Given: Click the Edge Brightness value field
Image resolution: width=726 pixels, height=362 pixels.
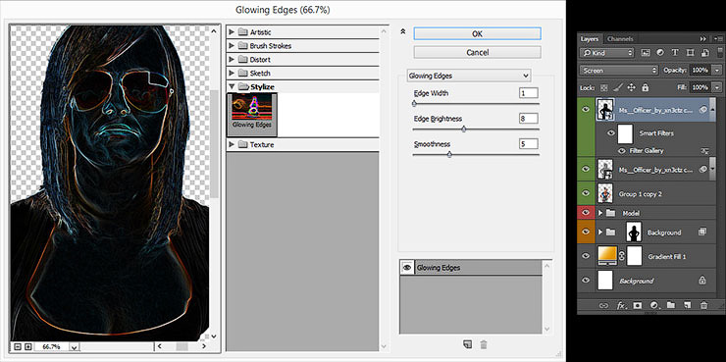Looking at the screenshot, I should [528, 119].
